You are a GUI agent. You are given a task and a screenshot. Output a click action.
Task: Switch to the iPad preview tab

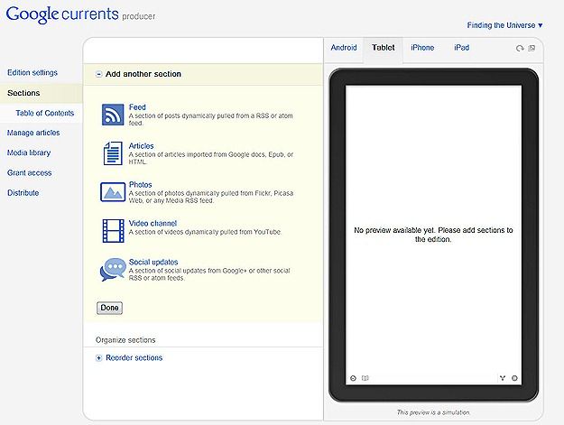click(461, 48)
